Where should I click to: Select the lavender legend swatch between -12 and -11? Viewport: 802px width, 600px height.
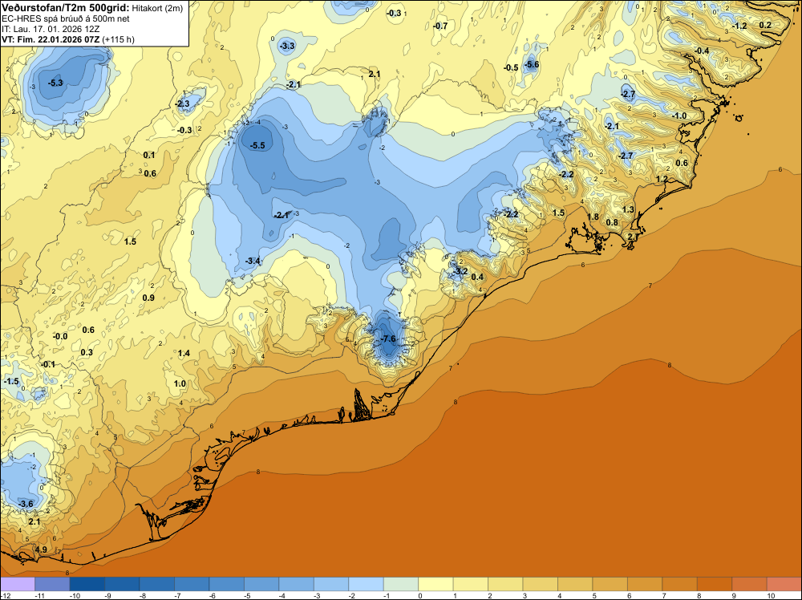(x=18, y=584)
